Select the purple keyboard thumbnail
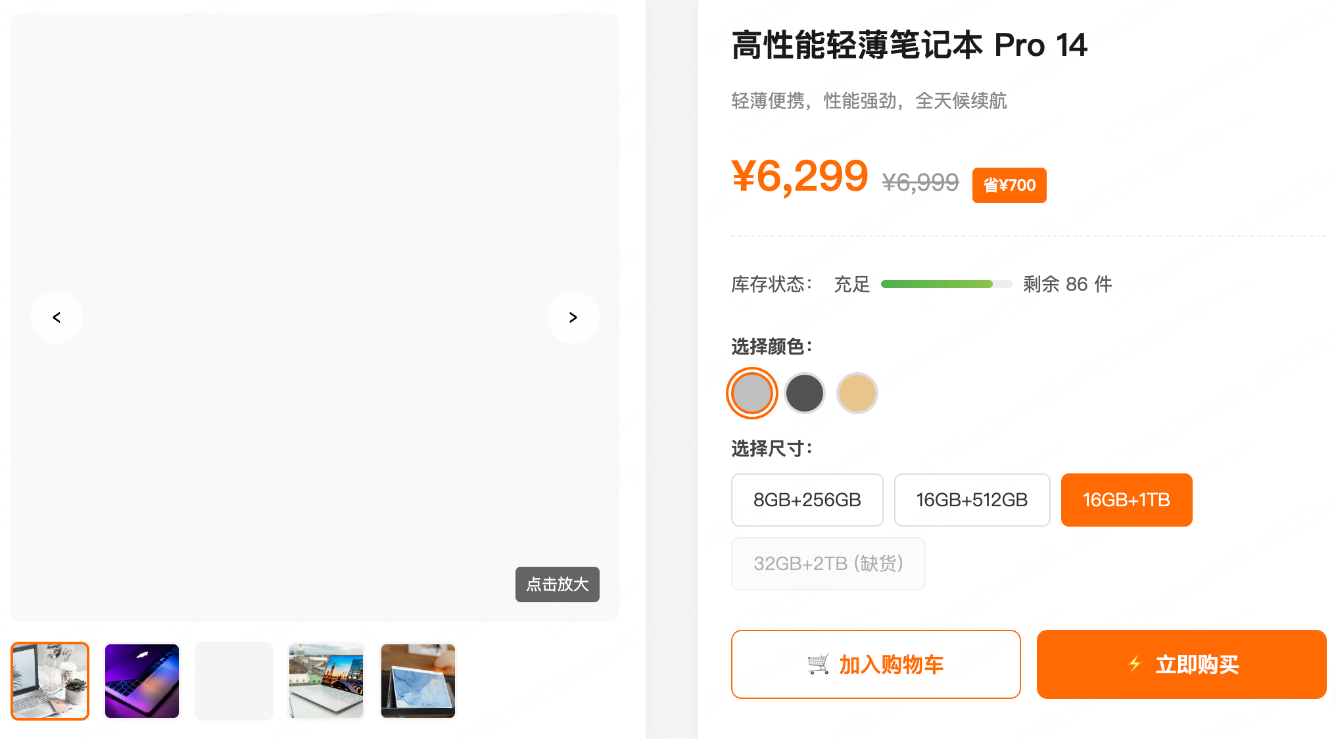This screenshot has height=739, width=1336. [x=141, y=680]
